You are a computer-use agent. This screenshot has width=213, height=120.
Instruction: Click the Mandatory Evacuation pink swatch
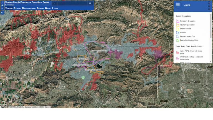177,21
